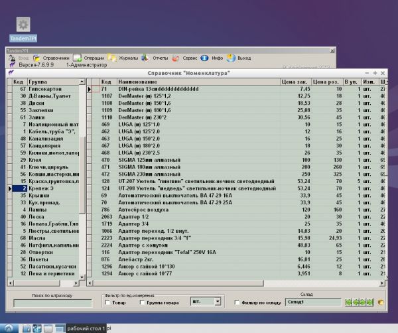398x333 pixels.
Task: Click the Вход login icon
Action: (11, 58)
